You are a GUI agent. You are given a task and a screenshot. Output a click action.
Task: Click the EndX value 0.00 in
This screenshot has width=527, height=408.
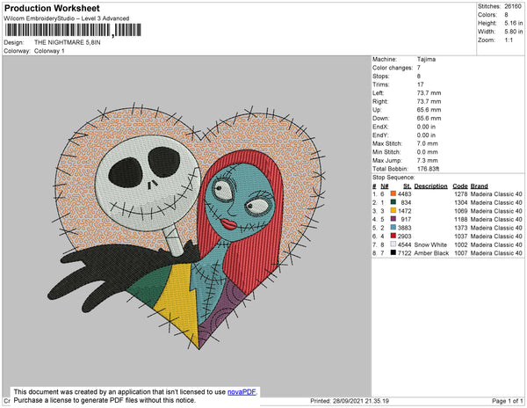coord(426,127)
